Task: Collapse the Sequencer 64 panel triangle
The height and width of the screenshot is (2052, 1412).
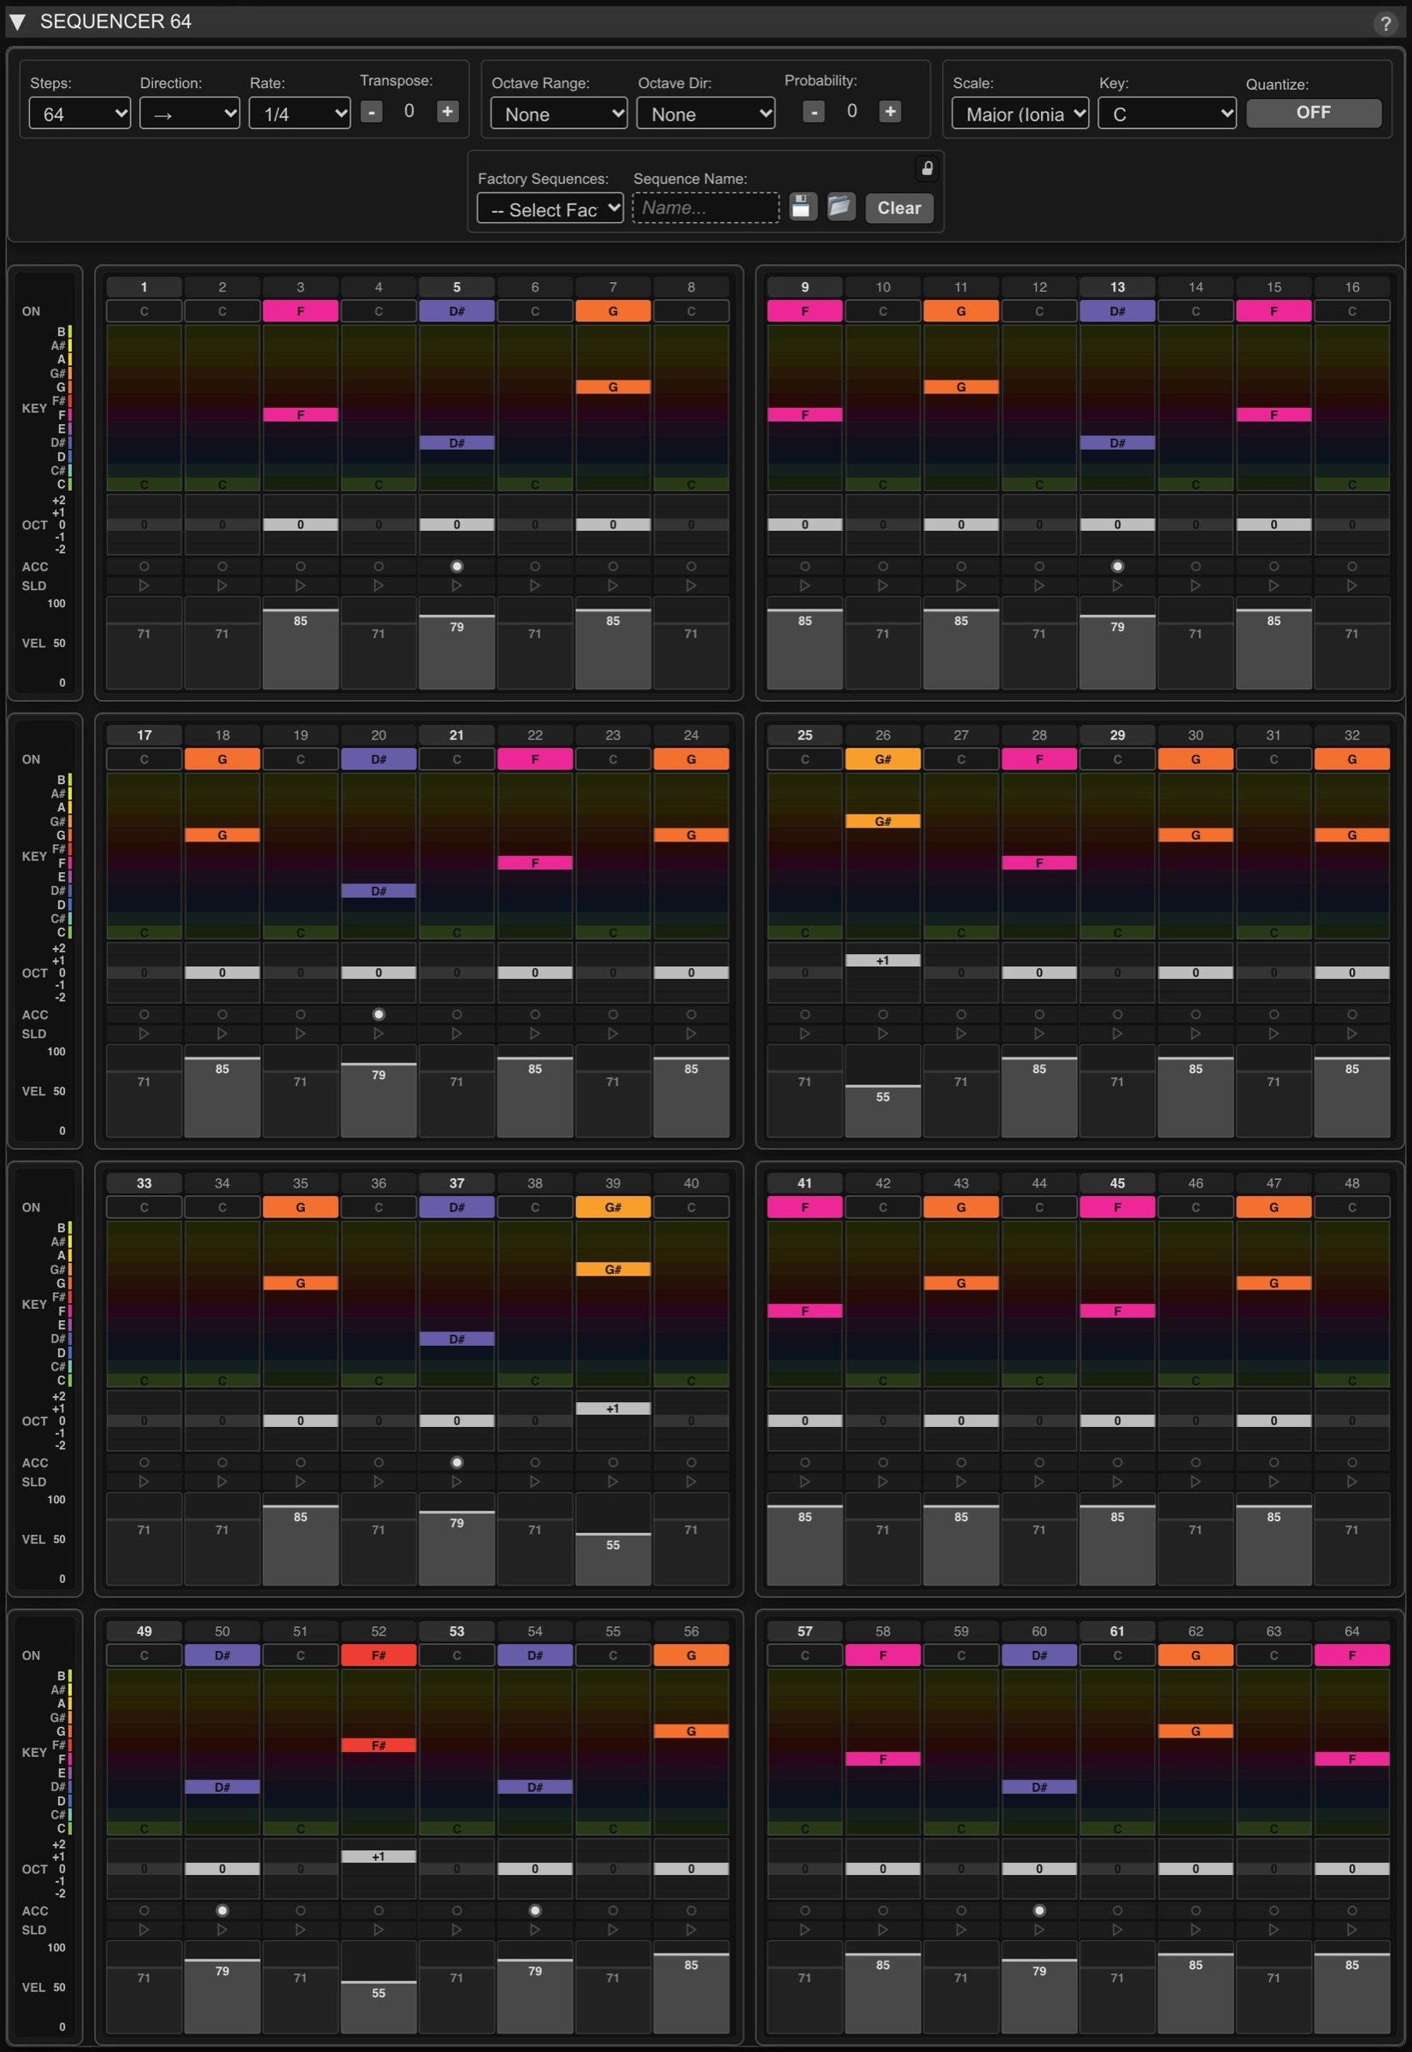Action: click(x=18, y=22)
